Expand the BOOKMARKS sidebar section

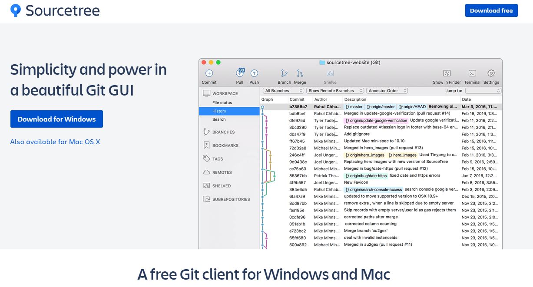click(225, 145)
